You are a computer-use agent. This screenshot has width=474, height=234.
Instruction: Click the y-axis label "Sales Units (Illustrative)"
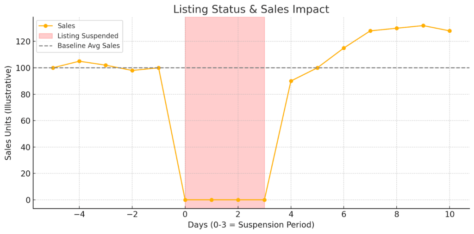[8, 113]
